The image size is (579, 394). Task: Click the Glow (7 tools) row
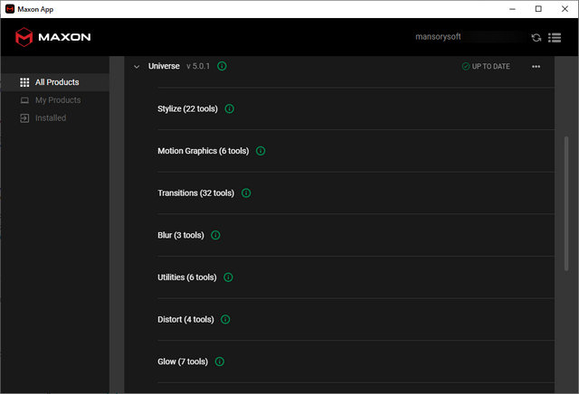coord(356,361)
